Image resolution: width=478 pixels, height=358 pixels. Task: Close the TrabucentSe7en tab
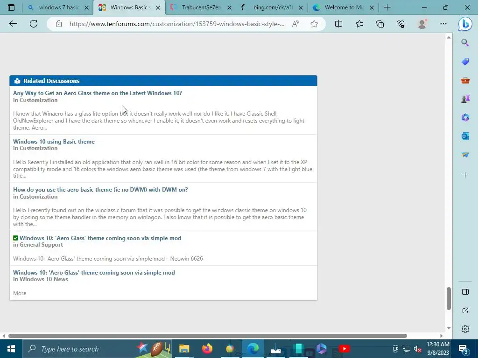[x=229, y=8]
